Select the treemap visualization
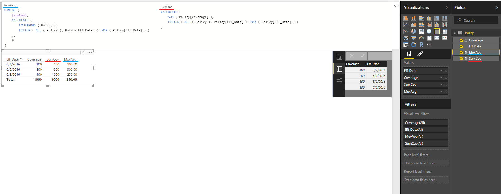 pos(421,31)
